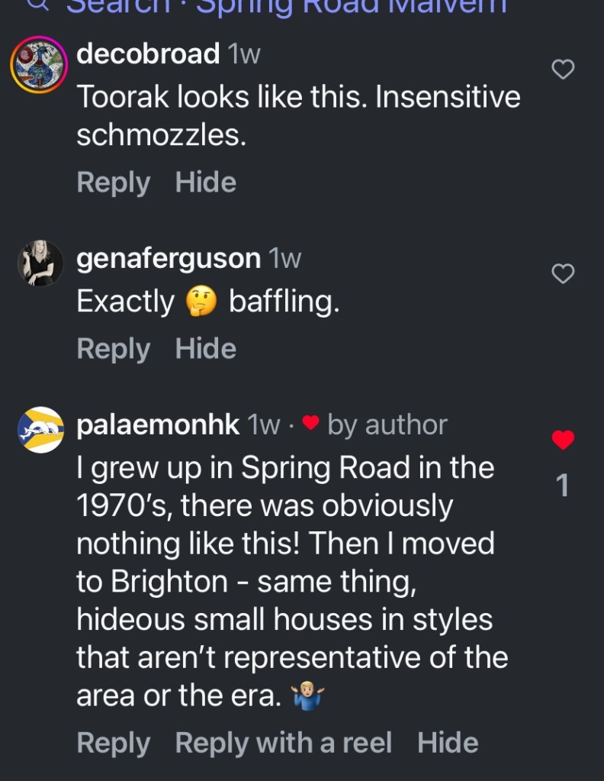
Task: Open decobroad's profile picture
Action: pos(39,65)
